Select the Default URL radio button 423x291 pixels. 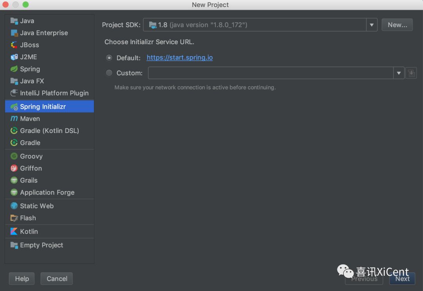109,58
